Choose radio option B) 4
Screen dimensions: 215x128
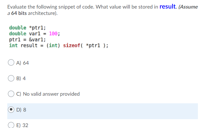pos(11,78)
